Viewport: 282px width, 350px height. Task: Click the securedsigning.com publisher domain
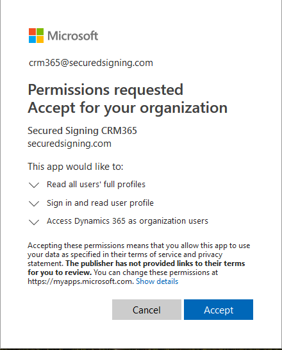pos(69,144)
